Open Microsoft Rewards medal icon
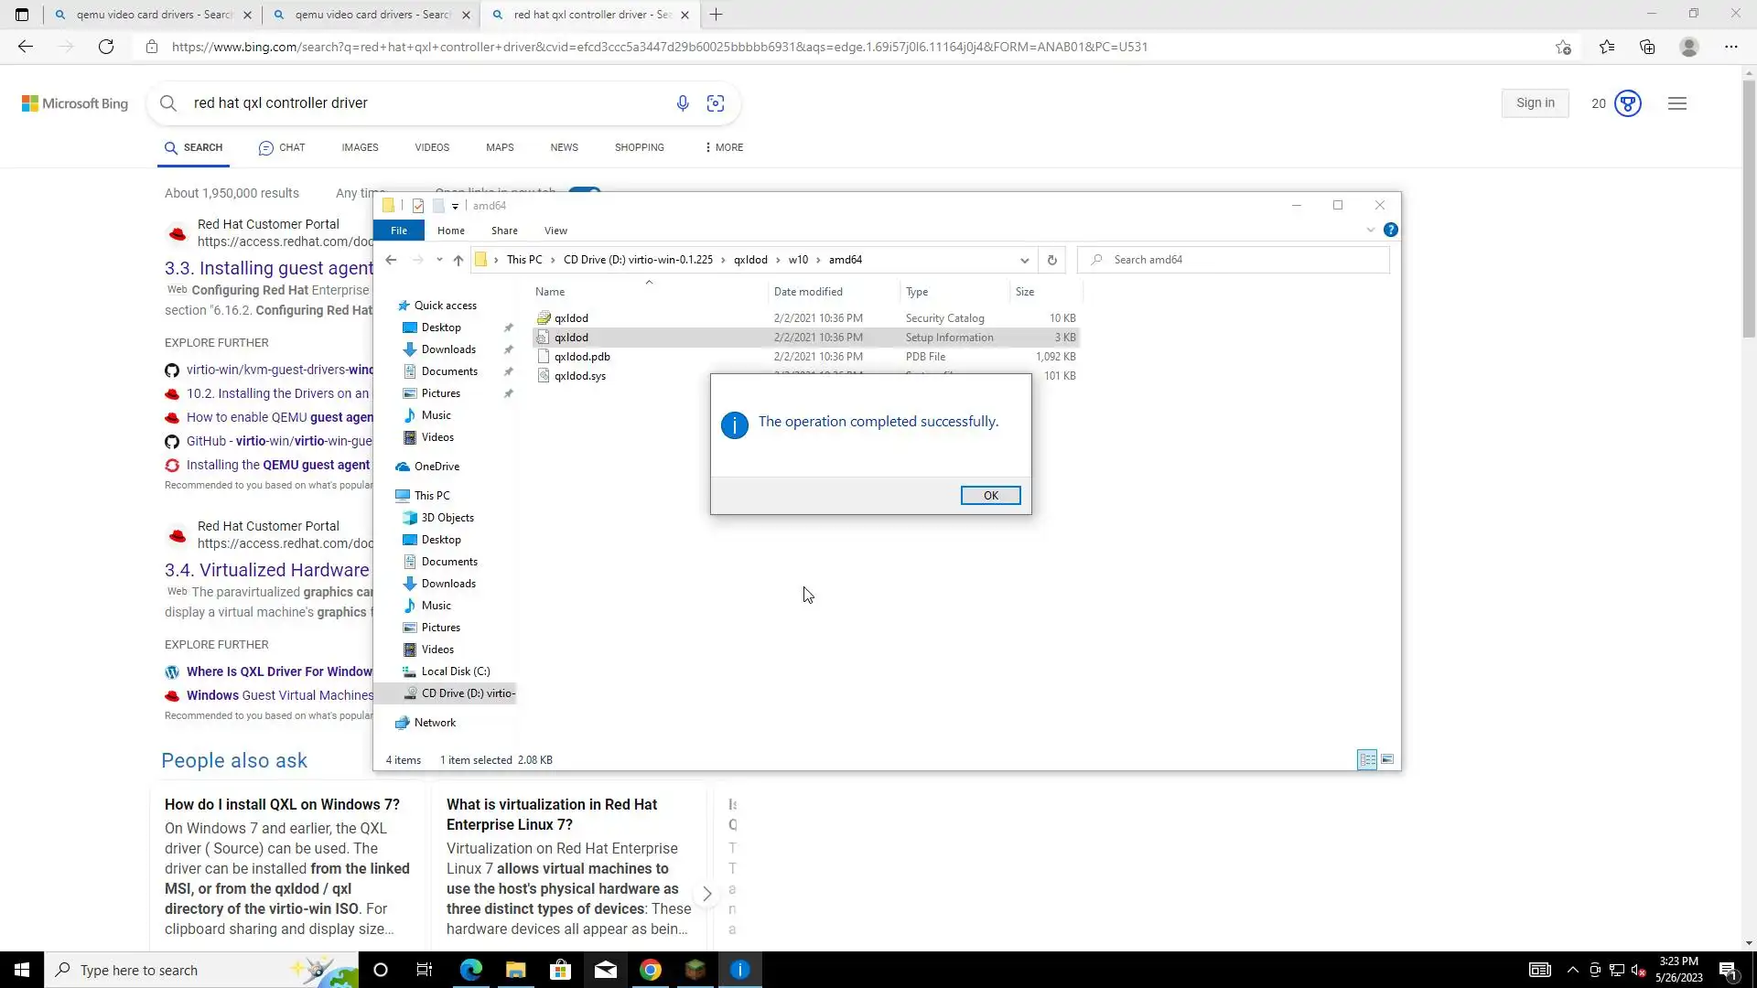The image size is (1757, 988). click(x=1627, y=103)
